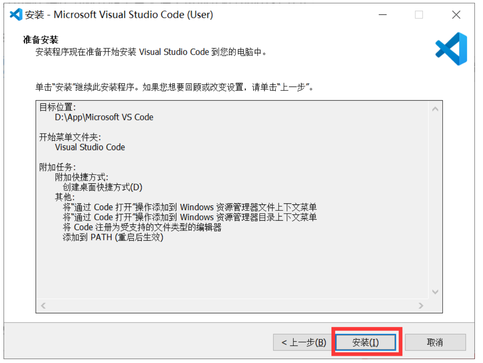Click '附加快捷方式:' line
This screenshot has width=483, height=363.
81,177
